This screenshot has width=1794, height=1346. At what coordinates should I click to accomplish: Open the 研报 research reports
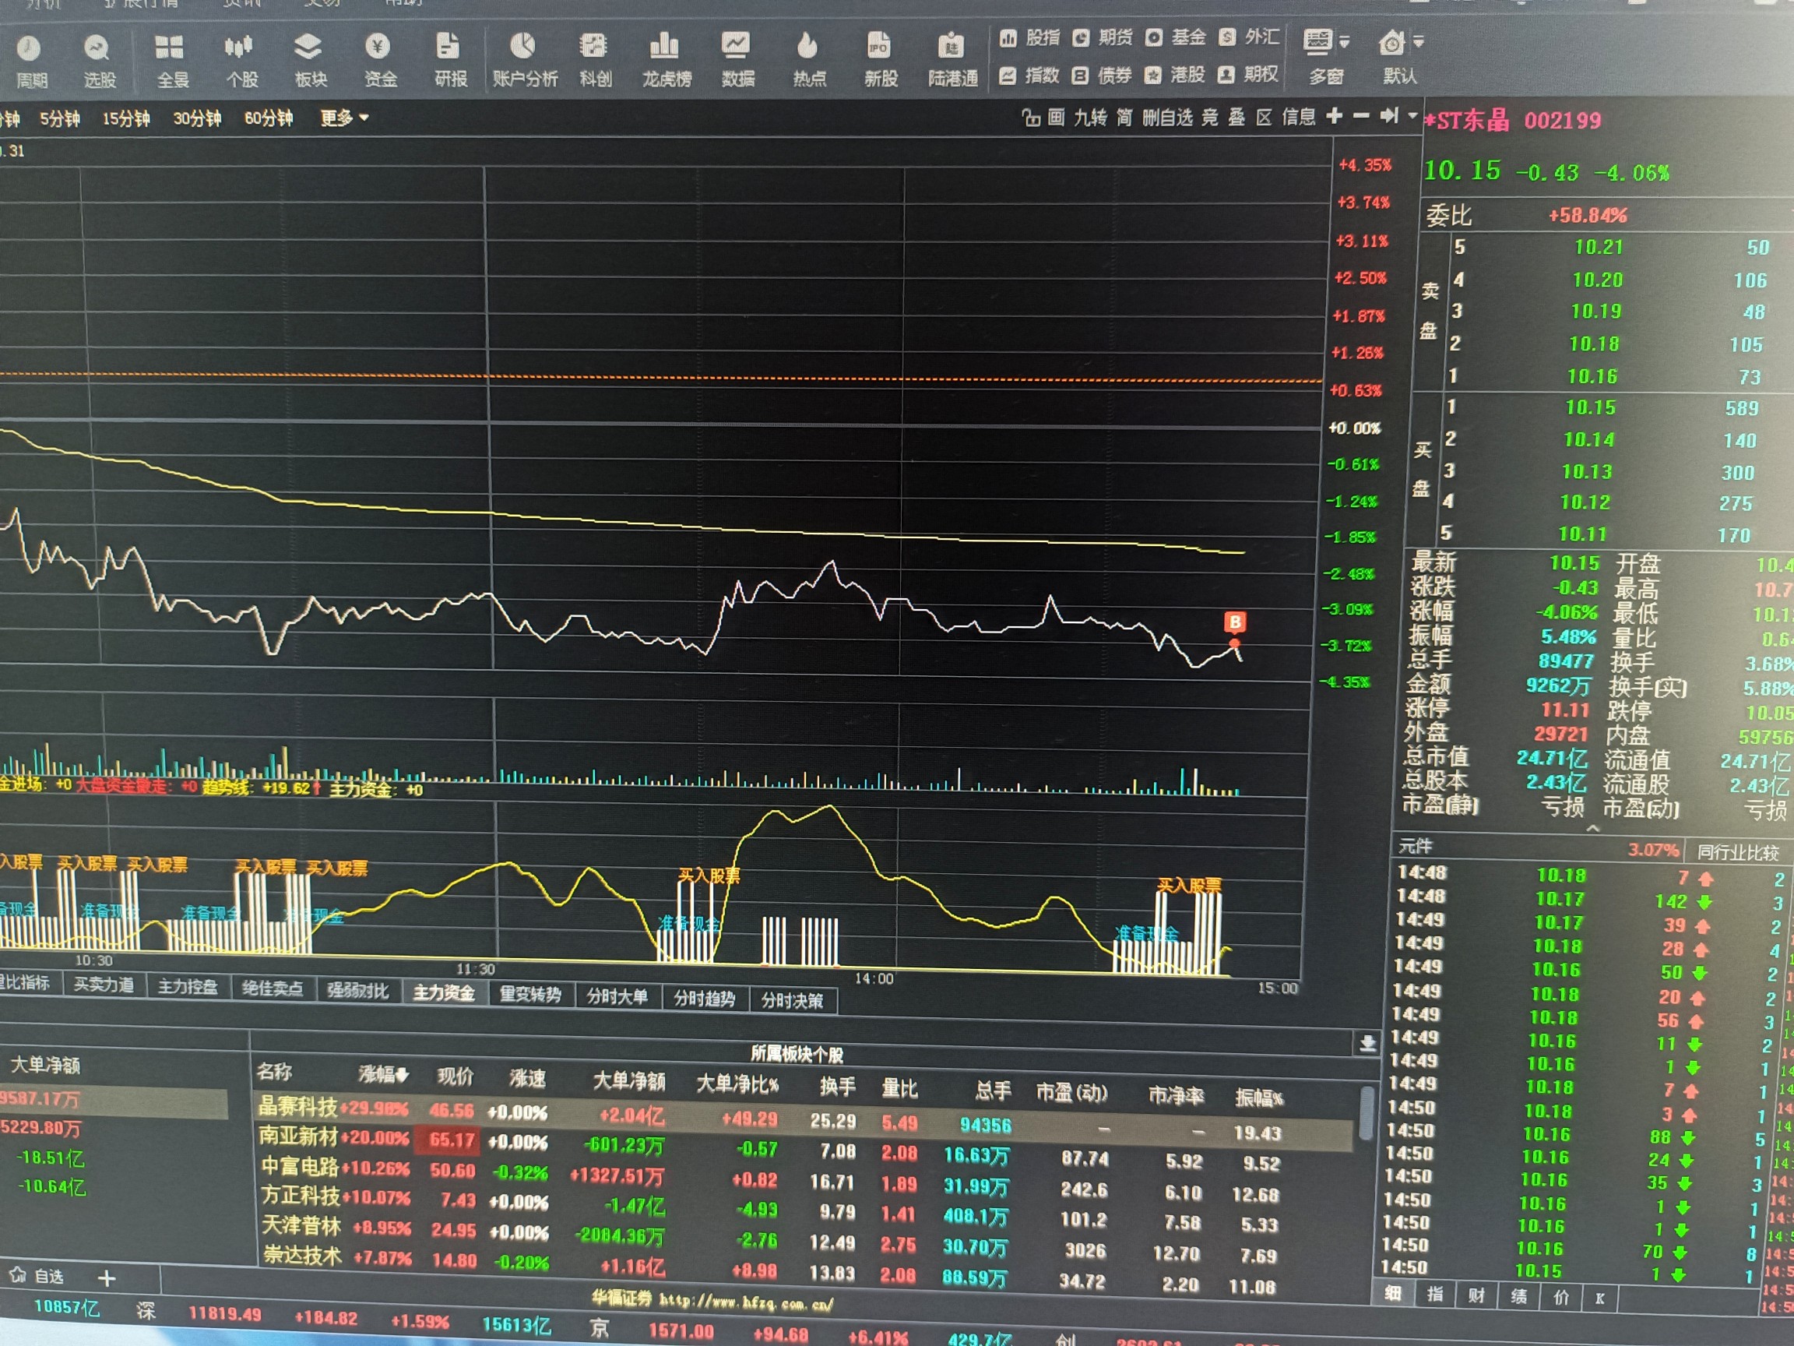coord(450,61)
